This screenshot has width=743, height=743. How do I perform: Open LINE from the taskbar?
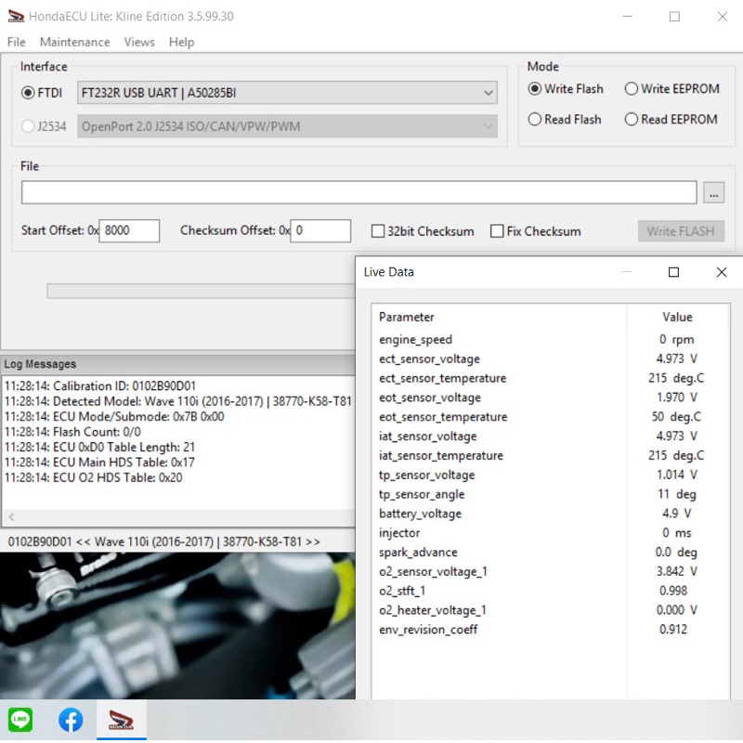[x=20, y=720]
